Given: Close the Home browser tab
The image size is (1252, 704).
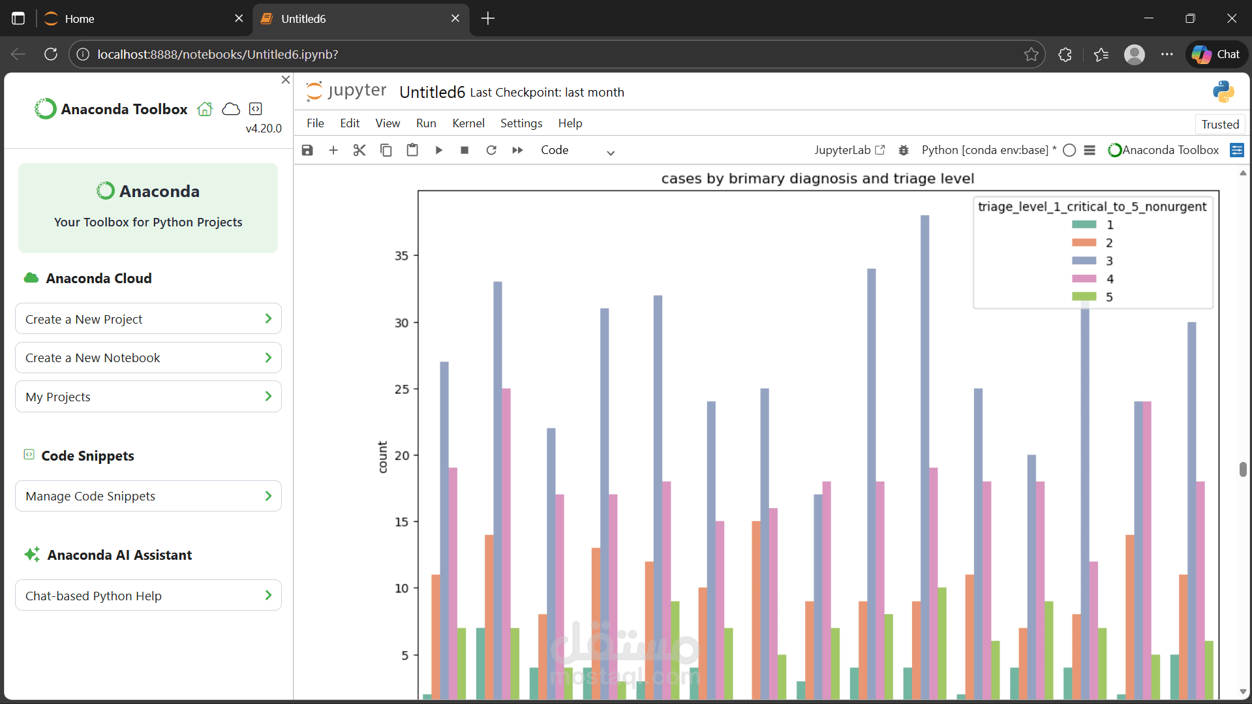Looking at the screenshot, I should (x=239, y=18).
